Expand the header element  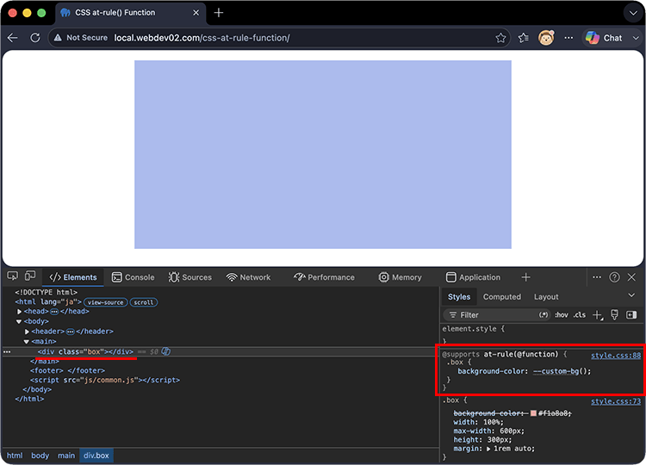point(27,332)
